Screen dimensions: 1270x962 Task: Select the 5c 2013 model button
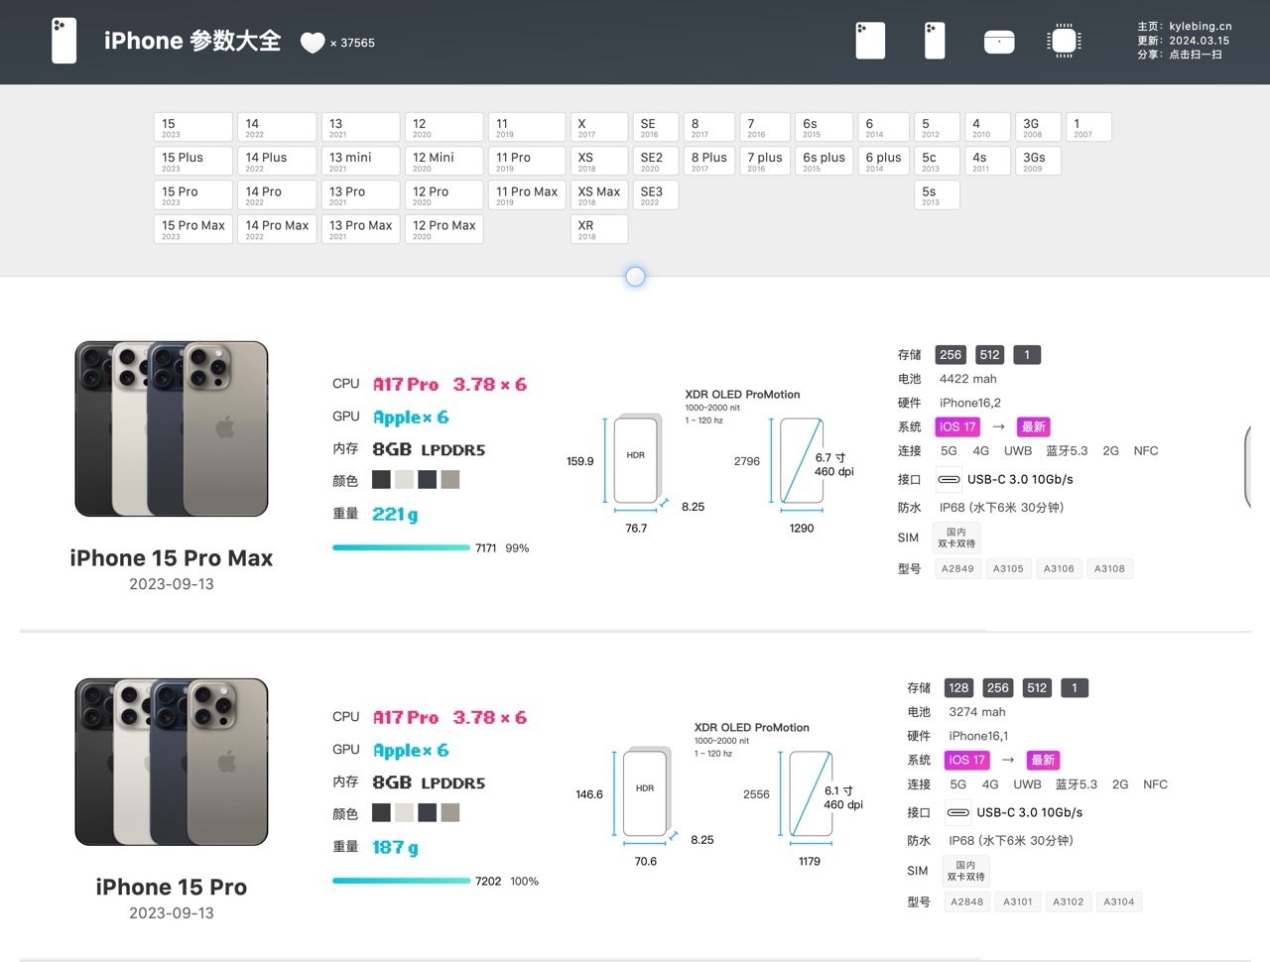(937, 162)
